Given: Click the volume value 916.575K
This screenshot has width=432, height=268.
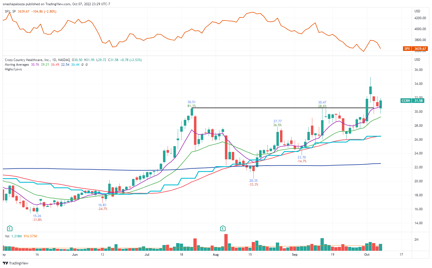Looking at the screenshot, I should coord(30,236).
